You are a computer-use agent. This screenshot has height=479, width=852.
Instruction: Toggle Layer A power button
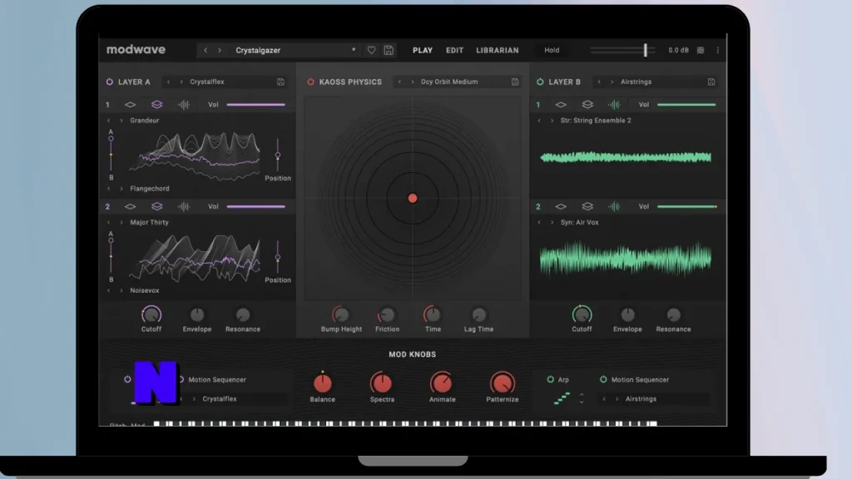coord(110,82)
